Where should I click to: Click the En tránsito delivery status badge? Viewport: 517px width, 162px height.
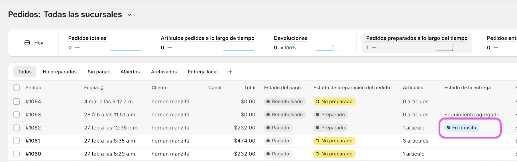[x=462, y=128]
